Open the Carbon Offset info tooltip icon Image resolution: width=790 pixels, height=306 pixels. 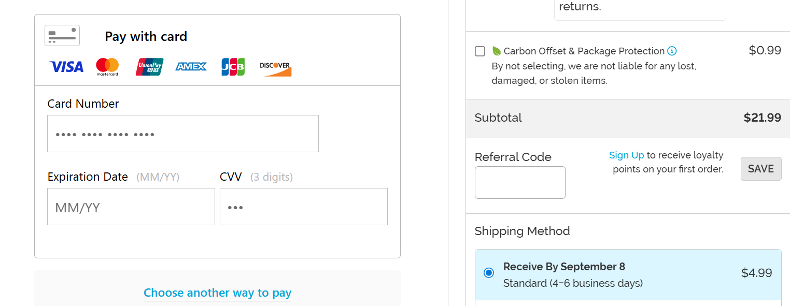point(672,51)
